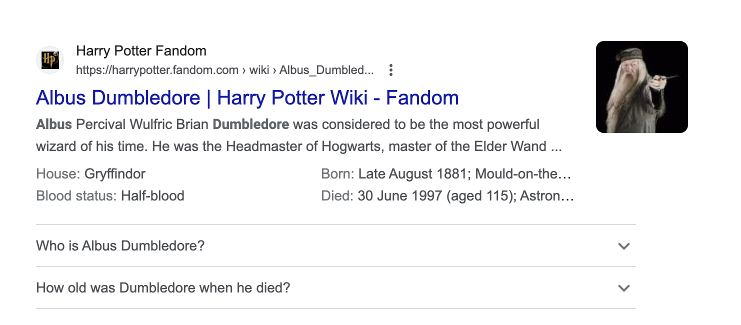Click the "Headmaster of Hogwarts" snippet line

[299, 147]
